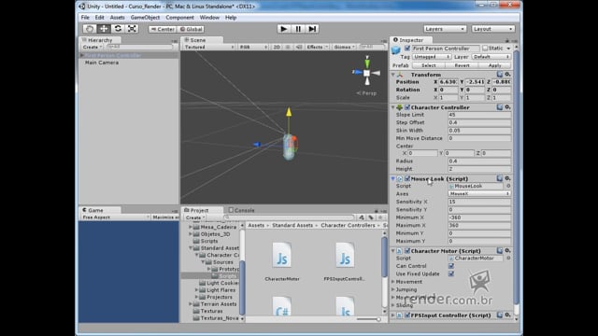The width and height of the screenshot is (598, 336).
Task: Open the Assets menu
Action: [x=117, y=18]
